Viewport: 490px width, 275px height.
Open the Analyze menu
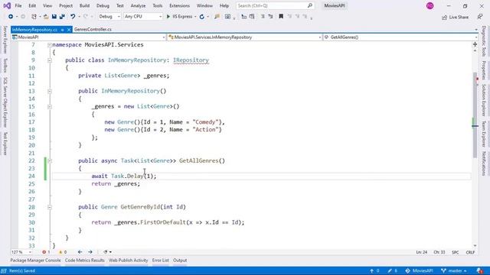[x=138, y=5]
